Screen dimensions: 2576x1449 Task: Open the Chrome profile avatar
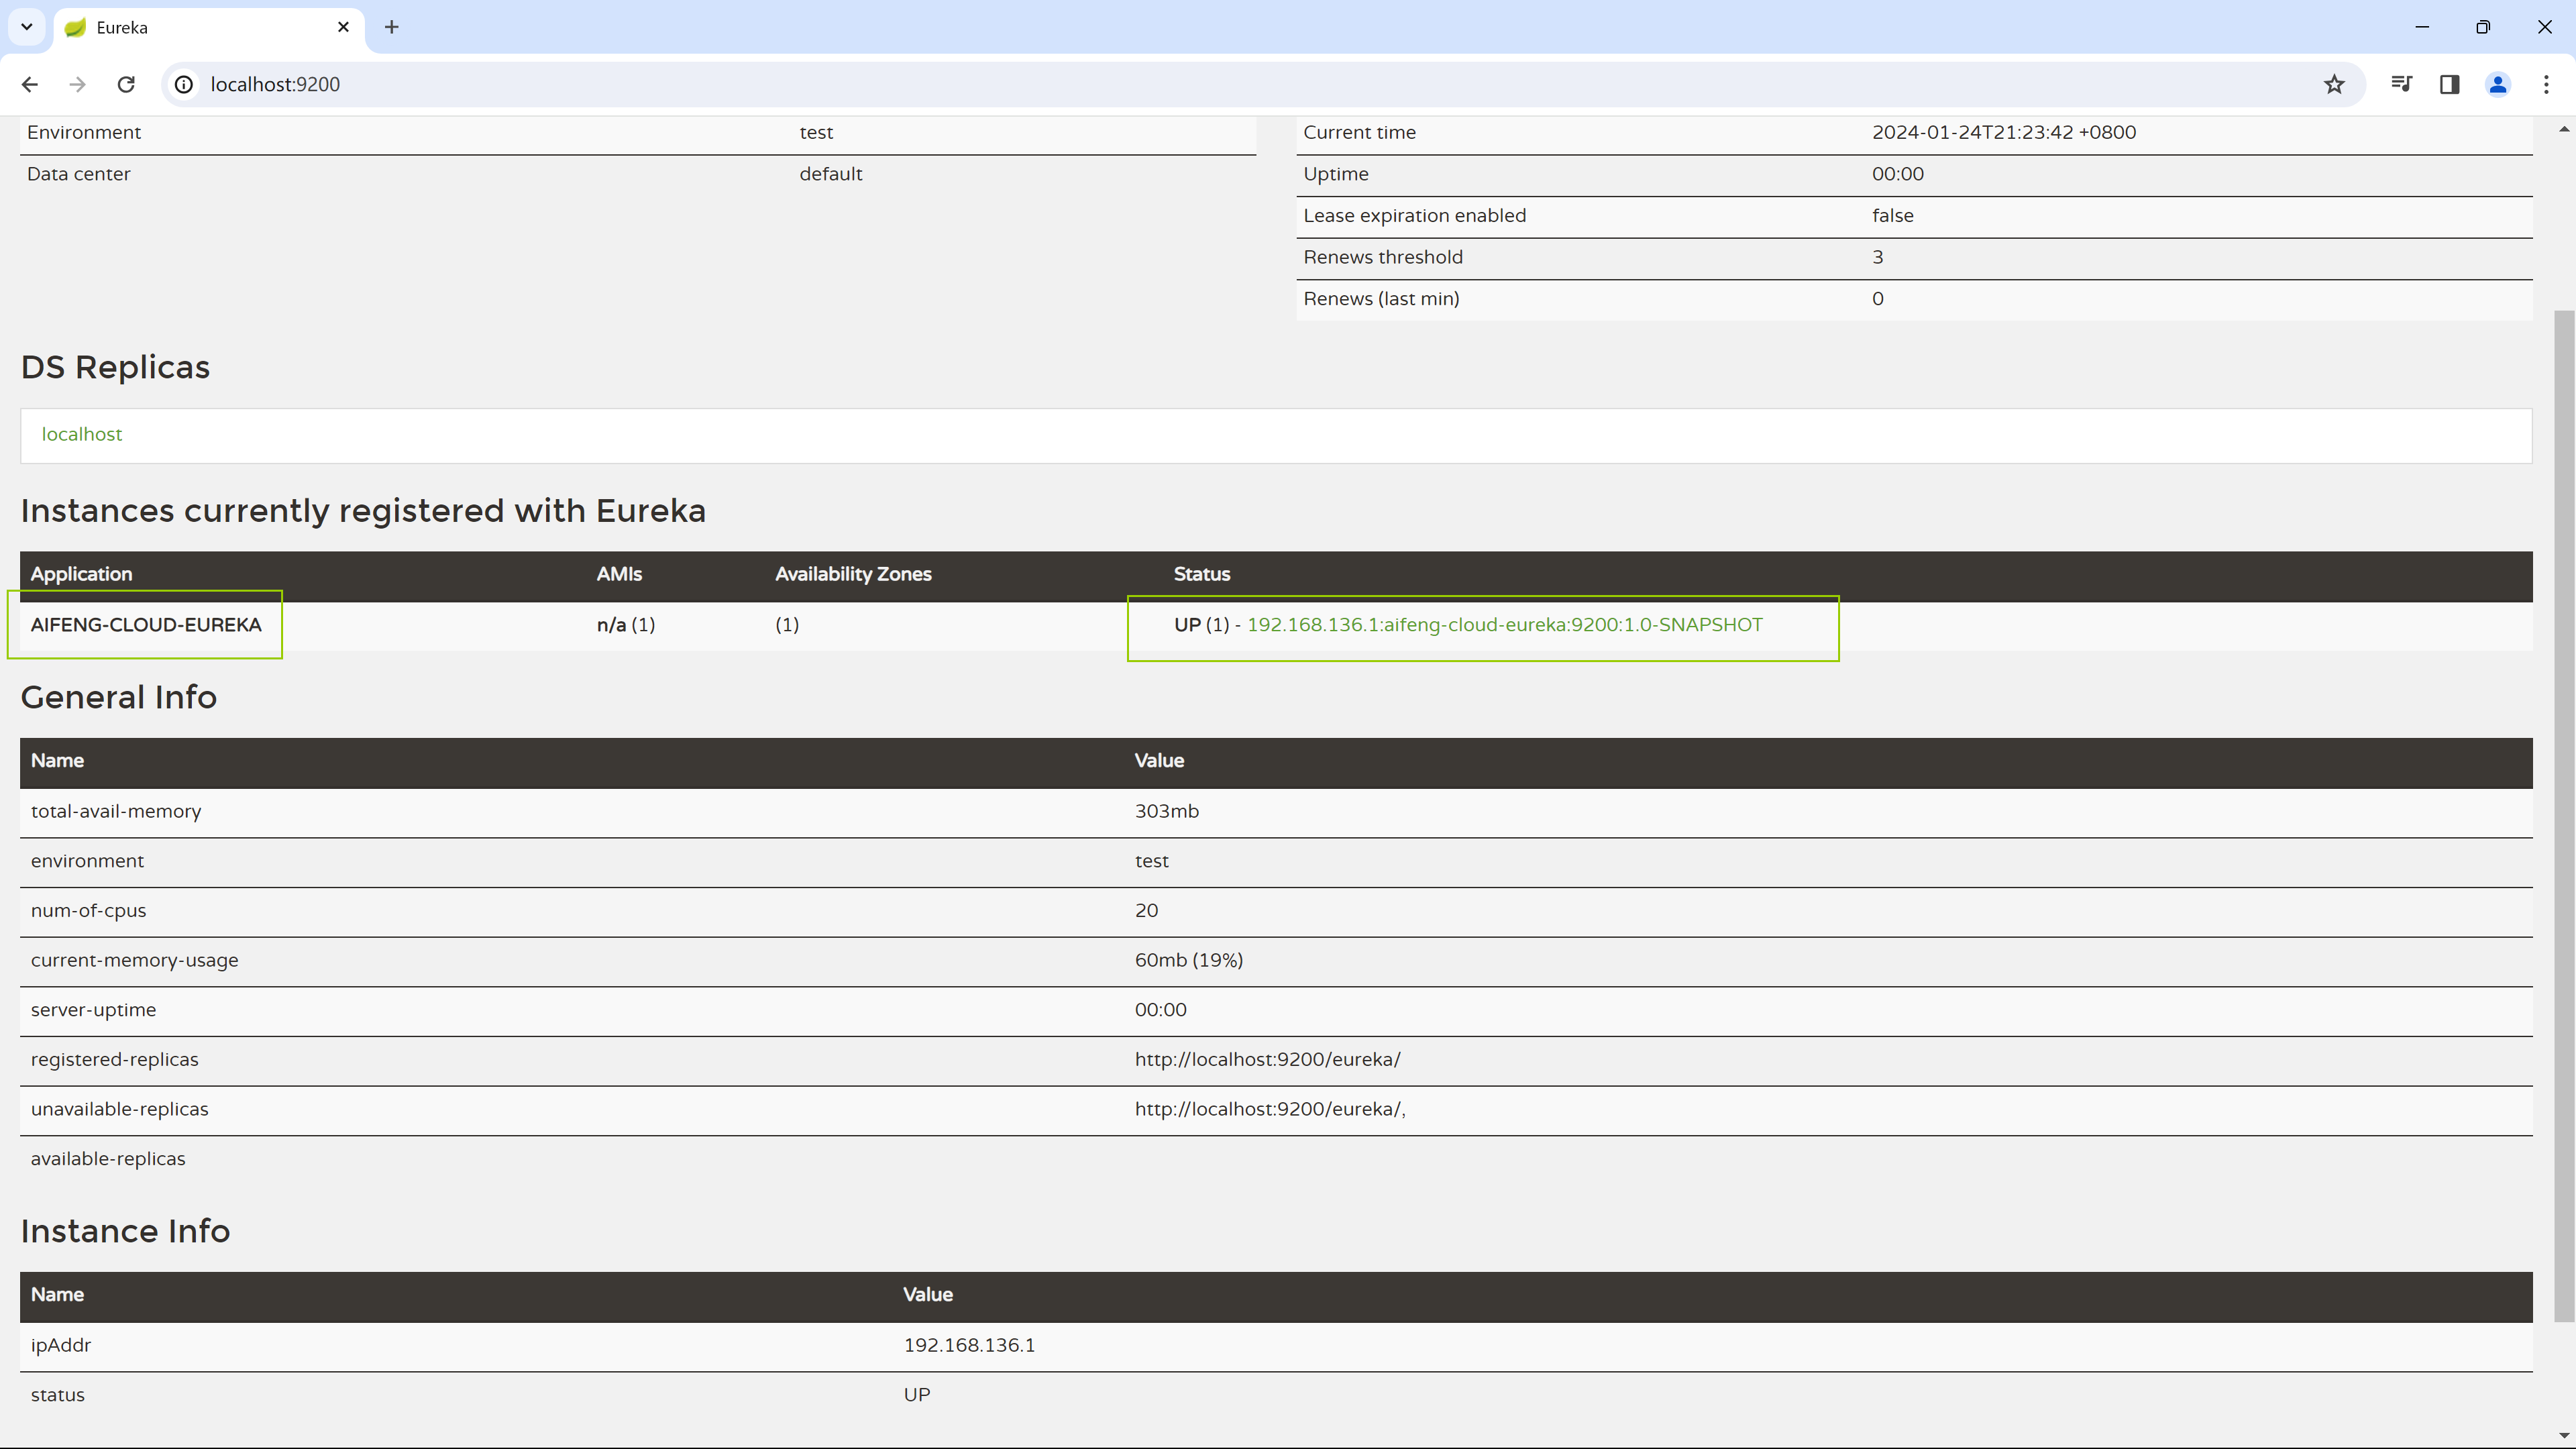point(2498,85)
